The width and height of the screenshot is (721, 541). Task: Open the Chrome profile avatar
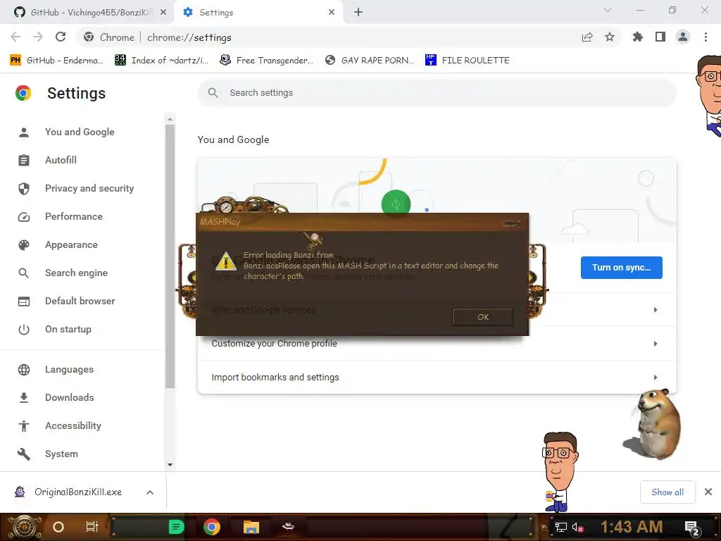tap(683, 37)
